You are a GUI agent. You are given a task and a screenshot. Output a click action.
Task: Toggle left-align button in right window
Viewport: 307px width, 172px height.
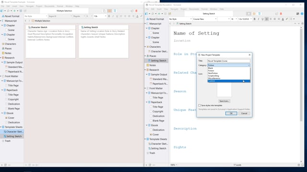(x=267, y=19)
